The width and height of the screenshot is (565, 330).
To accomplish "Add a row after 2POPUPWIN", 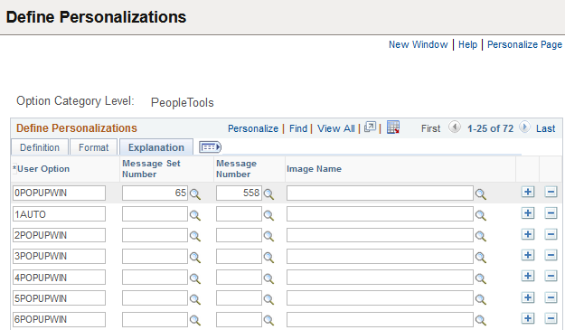I will [528, 234].
